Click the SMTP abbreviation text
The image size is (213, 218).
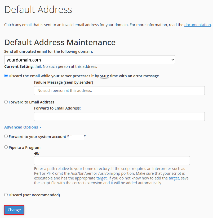pos(104,76)
